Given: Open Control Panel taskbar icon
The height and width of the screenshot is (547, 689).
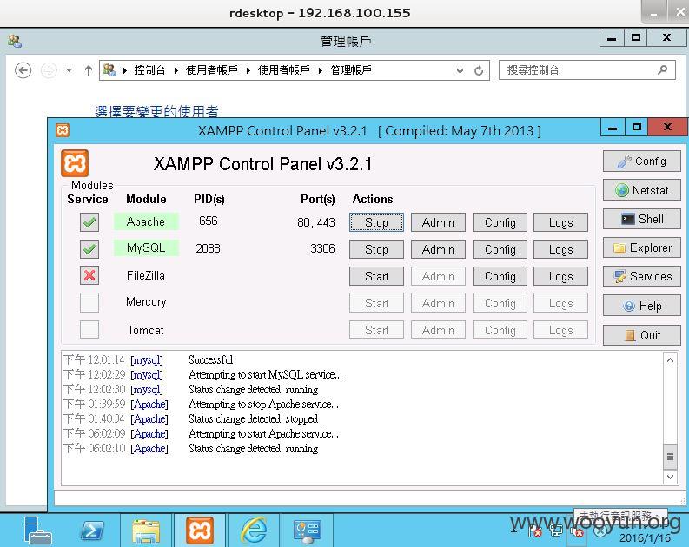Looking at the screenshot, I should point(308,531).
